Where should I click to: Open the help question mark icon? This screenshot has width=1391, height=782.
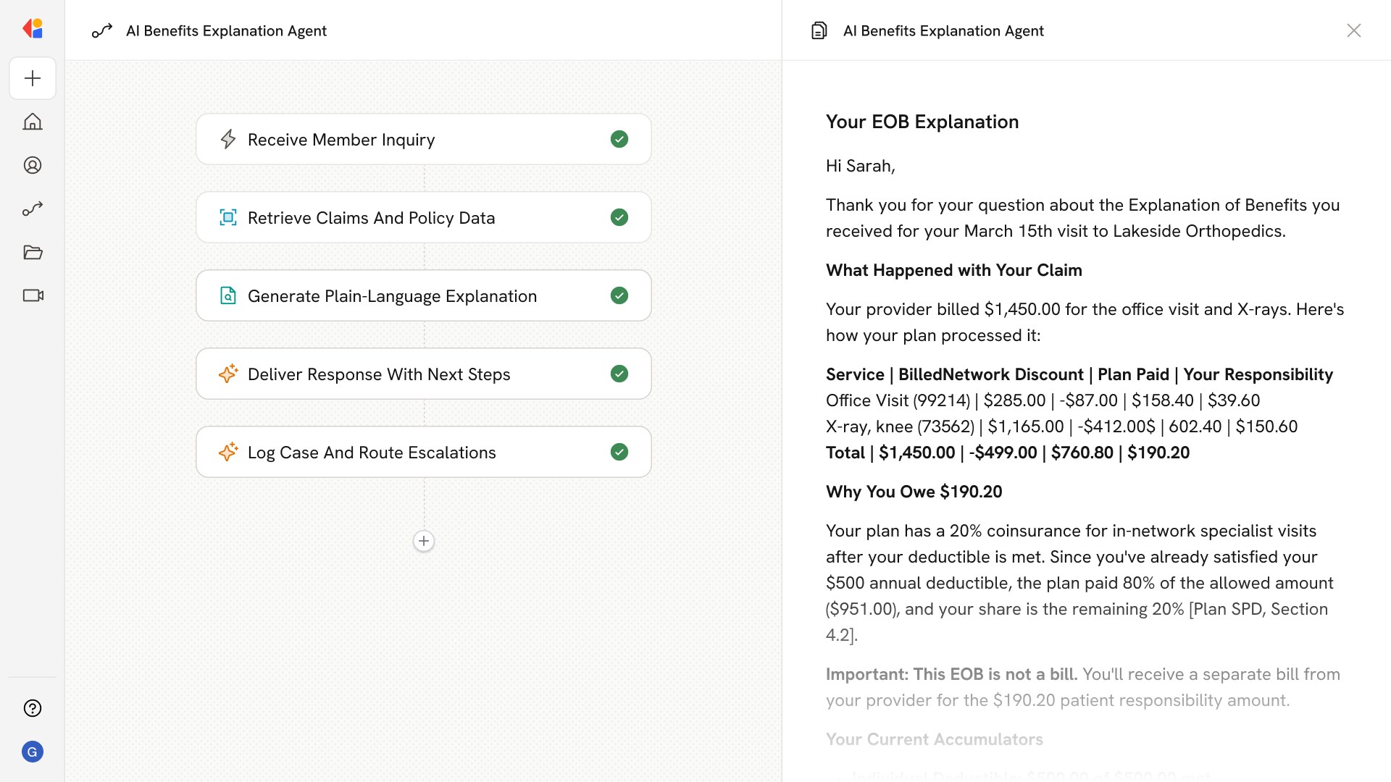coord(33,708)
